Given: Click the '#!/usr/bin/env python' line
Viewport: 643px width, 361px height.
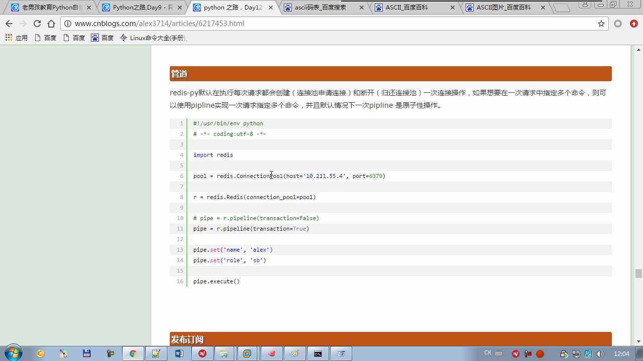Looking at the screenshot, I should (228, 123).
